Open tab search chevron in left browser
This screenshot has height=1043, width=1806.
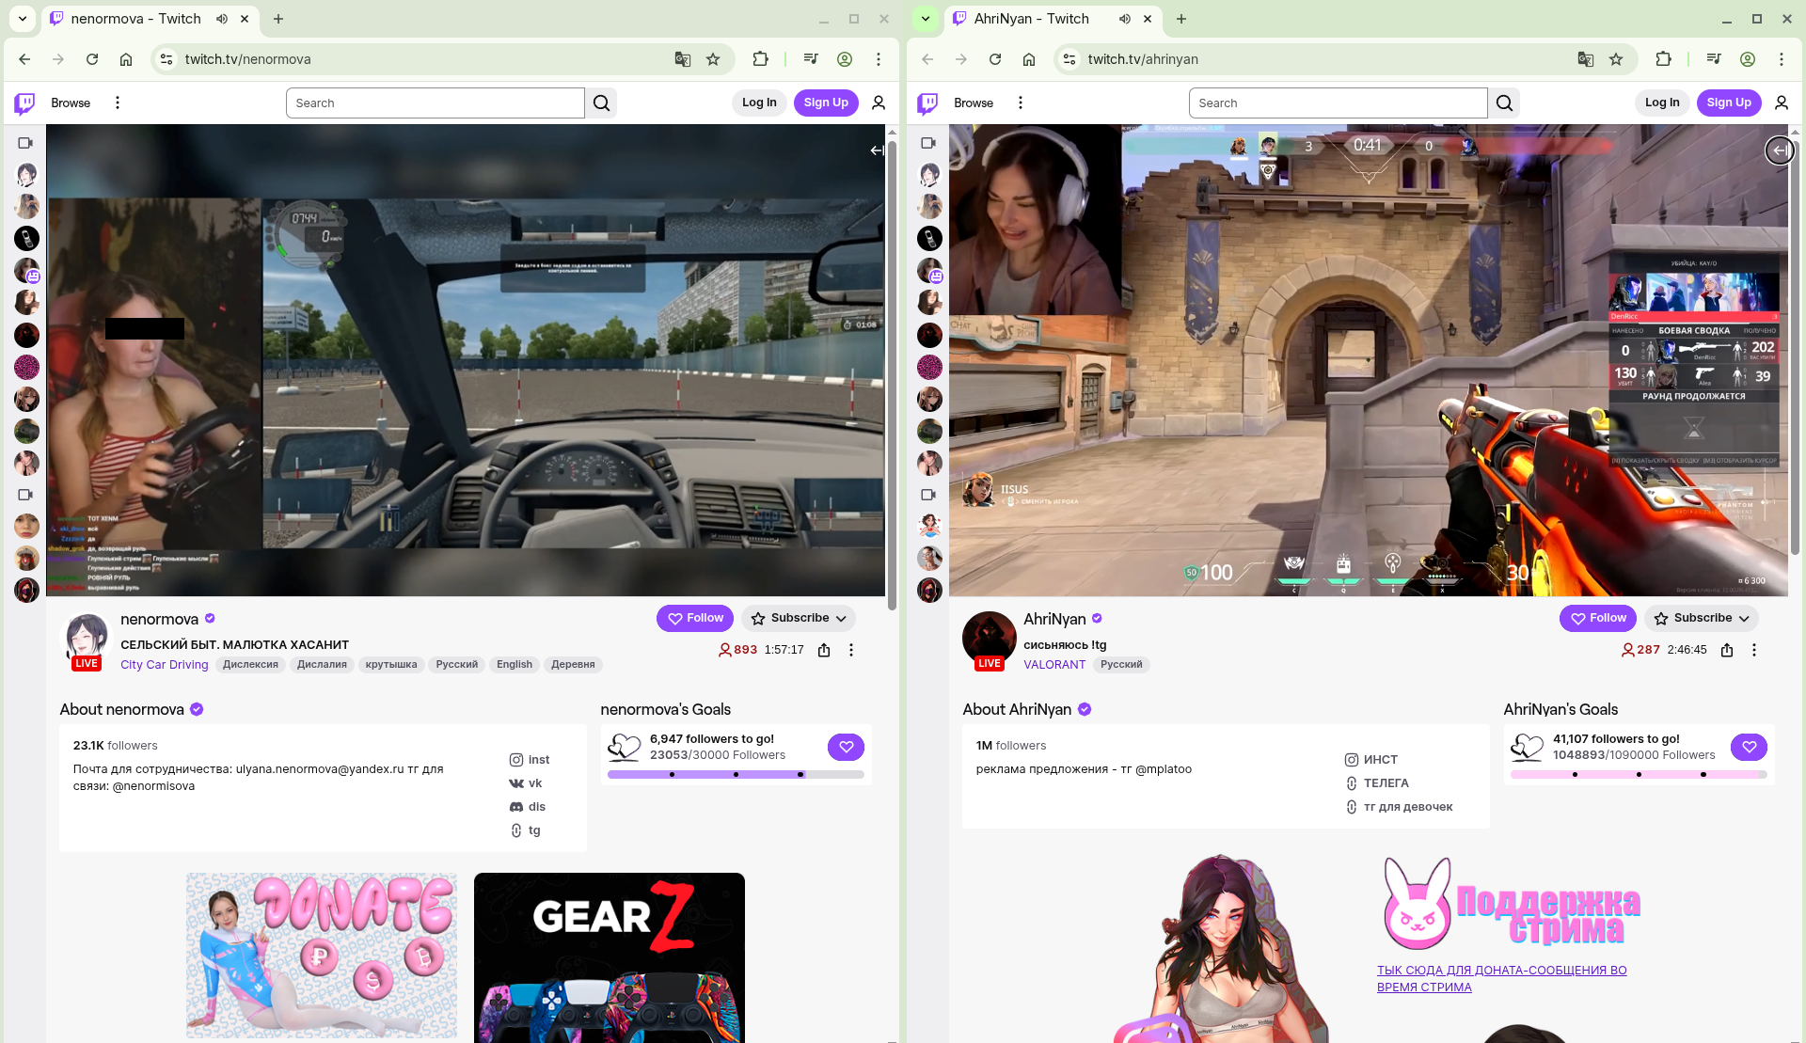(x=23, y=19)
